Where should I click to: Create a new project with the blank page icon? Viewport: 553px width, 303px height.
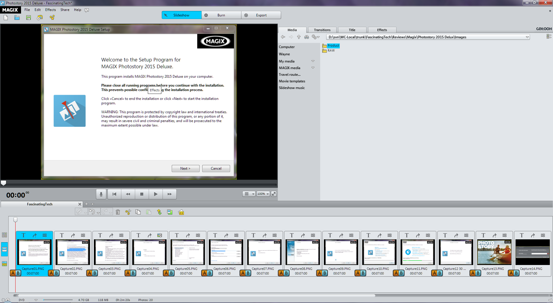(6, 18)
